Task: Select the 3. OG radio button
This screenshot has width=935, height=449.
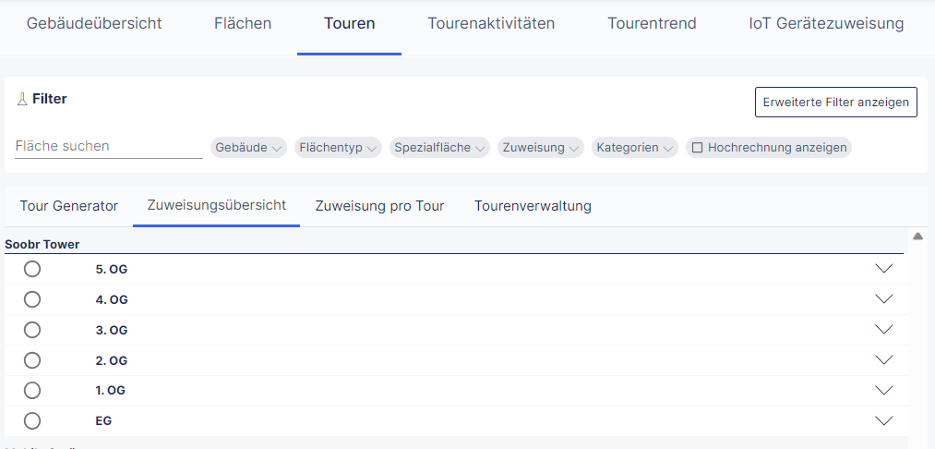Action: point(32,330)
